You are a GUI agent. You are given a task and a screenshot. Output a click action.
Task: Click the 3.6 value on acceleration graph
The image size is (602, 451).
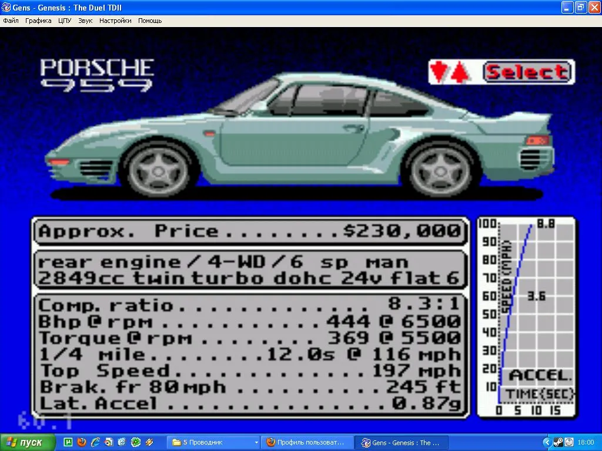[536, 296]
